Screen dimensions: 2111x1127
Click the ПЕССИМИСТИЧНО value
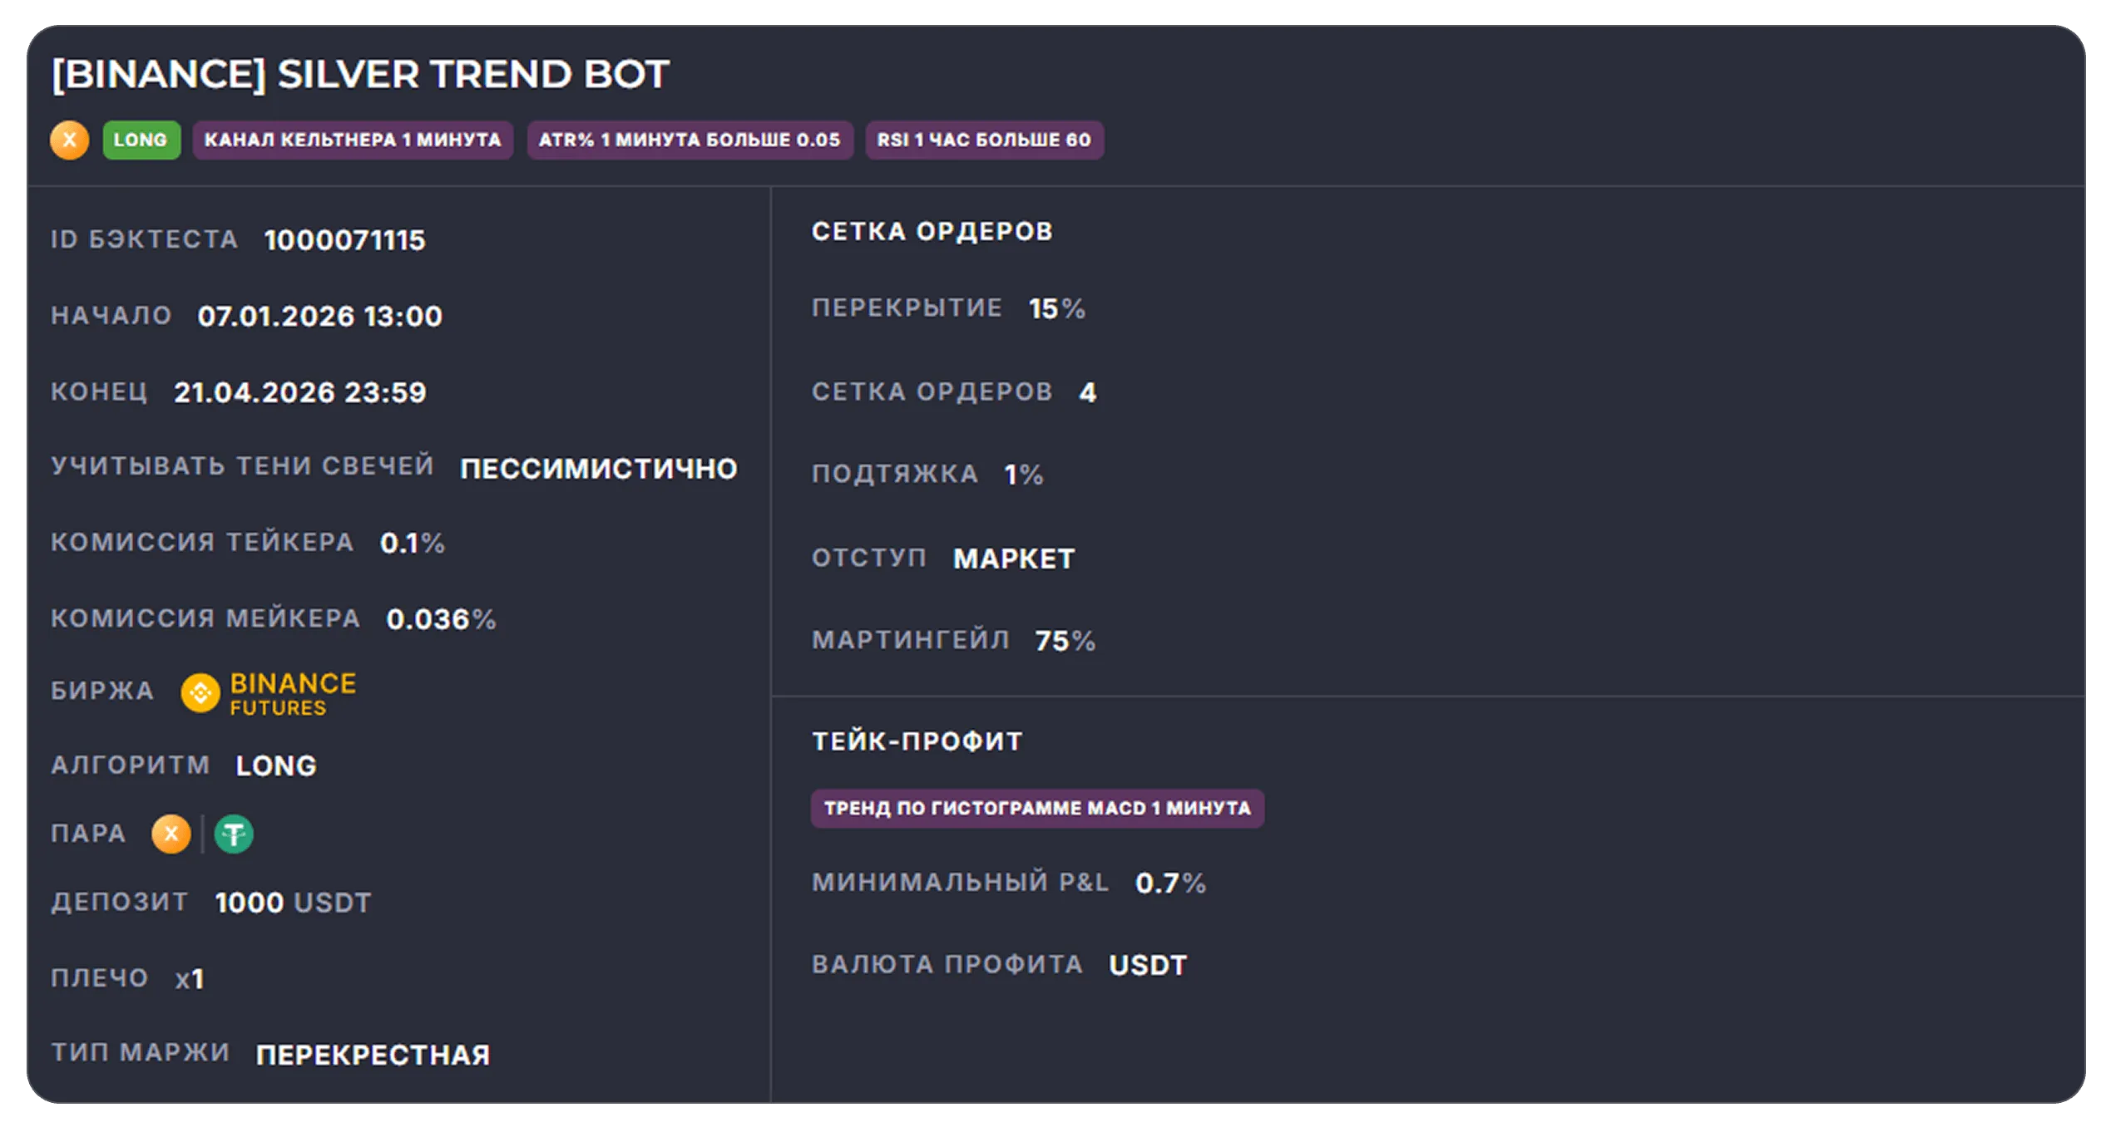point(599,469)
